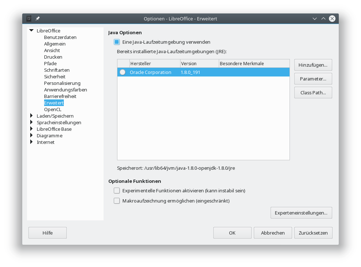Open Experteneinstellungen...
The image size is (361, 267).
coord(301,213)
